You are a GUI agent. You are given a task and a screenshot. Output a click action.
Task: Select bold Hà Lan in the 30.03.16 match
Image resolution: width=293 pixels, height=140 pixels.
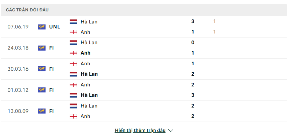(89, 74)
